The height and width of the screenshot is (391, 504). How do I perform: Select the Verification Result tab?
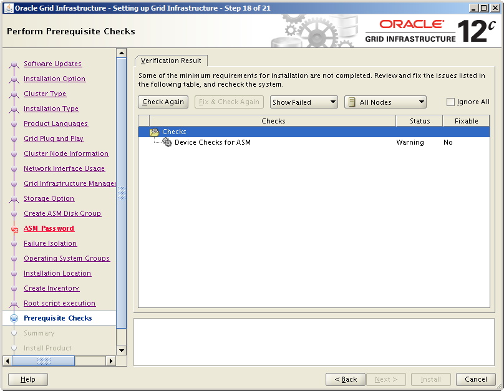point(171,60)
